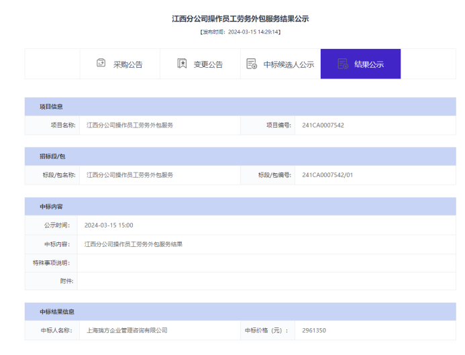Click the 中标价格（元） label
Image resolution: width=465 pixels, height=355 pixels.
click(266, 330)
